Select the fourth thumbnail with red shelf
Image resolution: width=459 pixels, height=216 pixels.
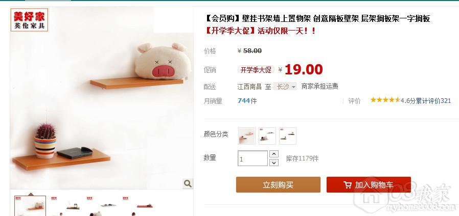point(139,206)
